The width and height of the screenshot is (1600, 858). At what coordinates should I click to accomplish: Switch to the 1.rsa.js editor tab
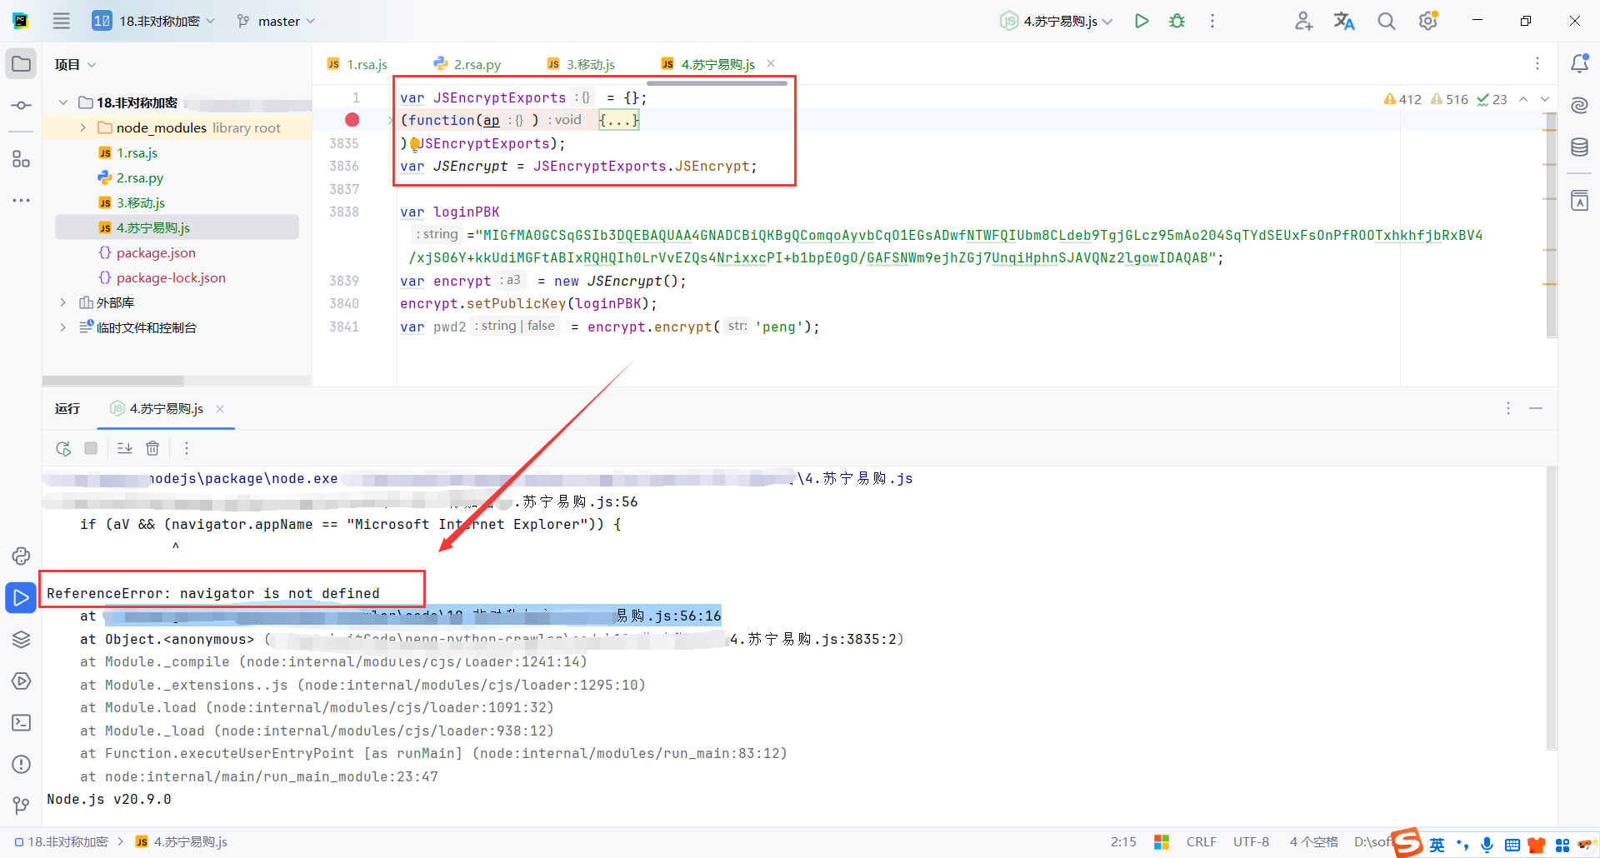click(x=357, y=64)
